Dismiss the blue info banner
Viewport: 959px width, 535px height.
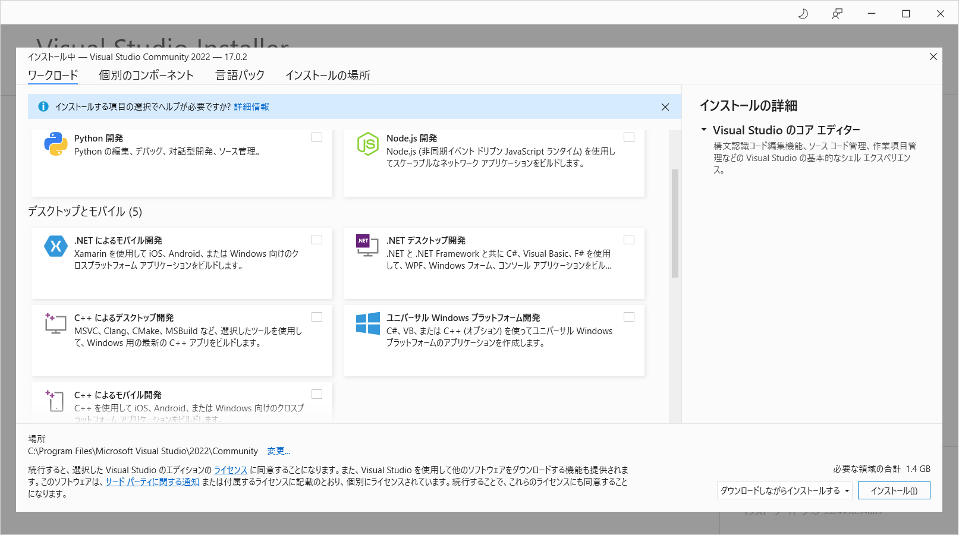pos(665,107)
